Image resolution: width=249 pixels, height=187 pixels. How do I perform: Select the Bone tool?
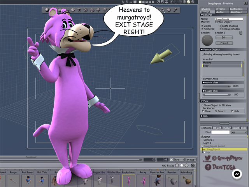[175, 10]
